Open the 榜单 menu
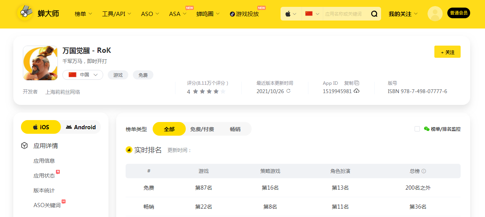 tap(83, 14)
